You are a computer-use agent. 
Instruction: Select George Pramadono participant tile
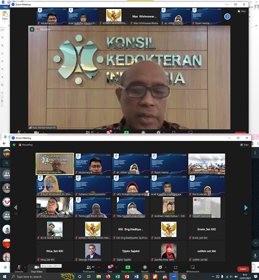pyautogui.click(x=93, y=251)
